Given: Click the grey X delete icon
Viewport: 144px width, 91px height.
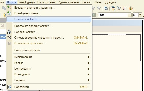Looking at the screenshot, I should 3,26.
